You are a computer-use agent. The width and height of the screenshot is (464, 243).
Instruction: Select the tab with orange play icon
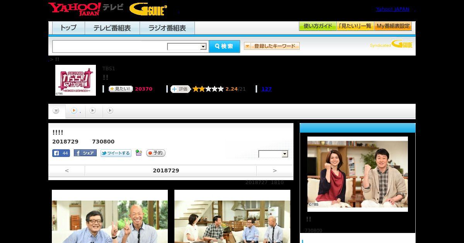click(75, 111)
